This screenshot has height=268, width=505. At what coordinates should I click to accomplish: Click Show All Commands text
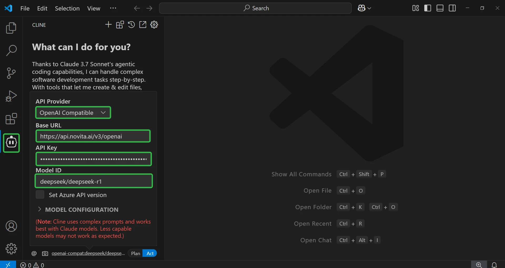(301, 174)
